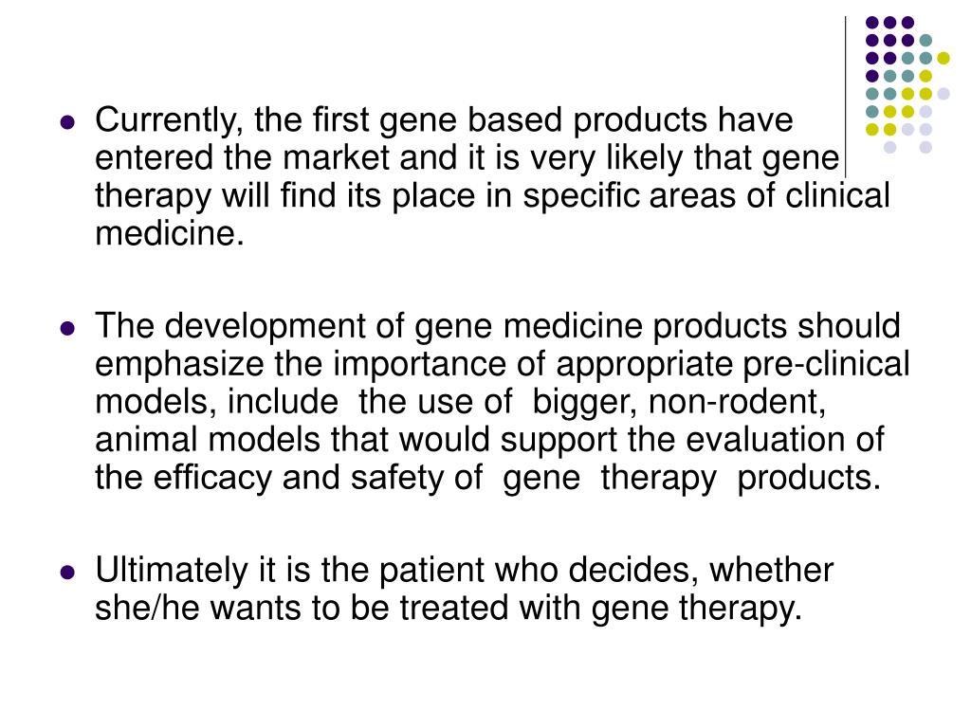Viewport: 971px width, 728px height.
Task: Click the vertical divider line beside dots
Action: [x=845, y=97]
